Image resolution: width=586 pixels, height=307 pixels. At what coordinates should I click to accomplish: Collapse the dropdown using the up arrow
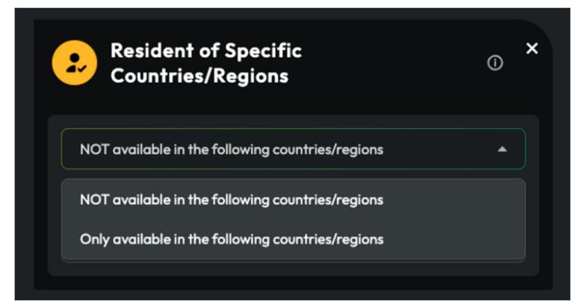coord(502,149)
